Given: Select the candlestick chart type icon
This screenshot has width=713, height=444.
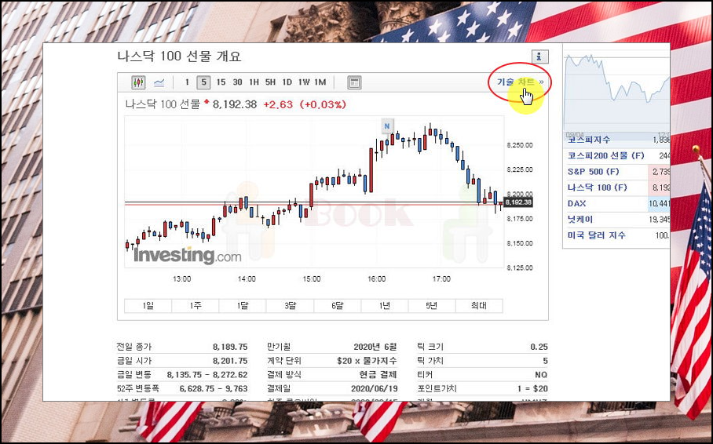Looking at the screenshot, I should [x=138, y=82].
